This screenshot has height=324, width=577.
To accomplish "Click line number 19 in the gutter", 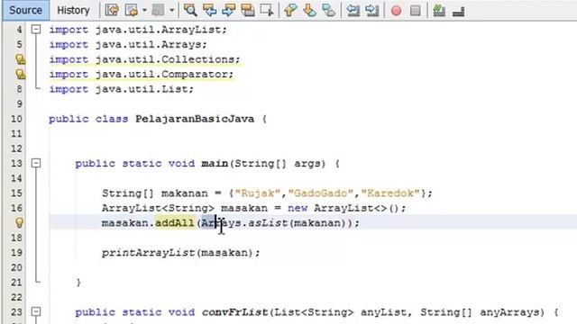I will tap(16, 253).
